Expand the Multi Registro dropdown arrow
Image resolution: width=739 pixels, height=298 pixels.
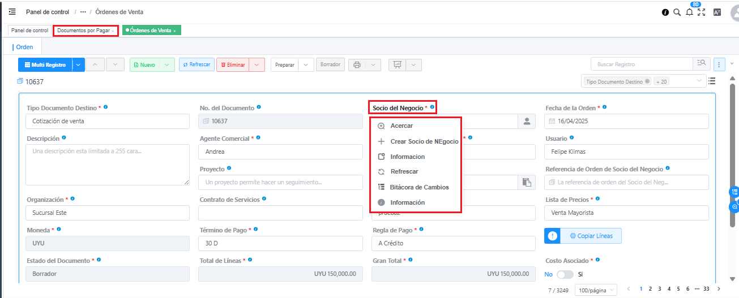78,65
